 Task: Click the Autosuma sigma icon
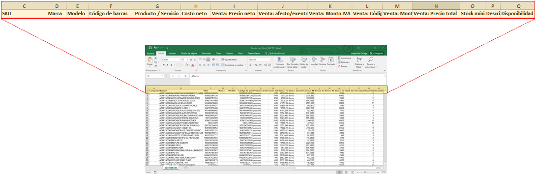coord(339,58)
